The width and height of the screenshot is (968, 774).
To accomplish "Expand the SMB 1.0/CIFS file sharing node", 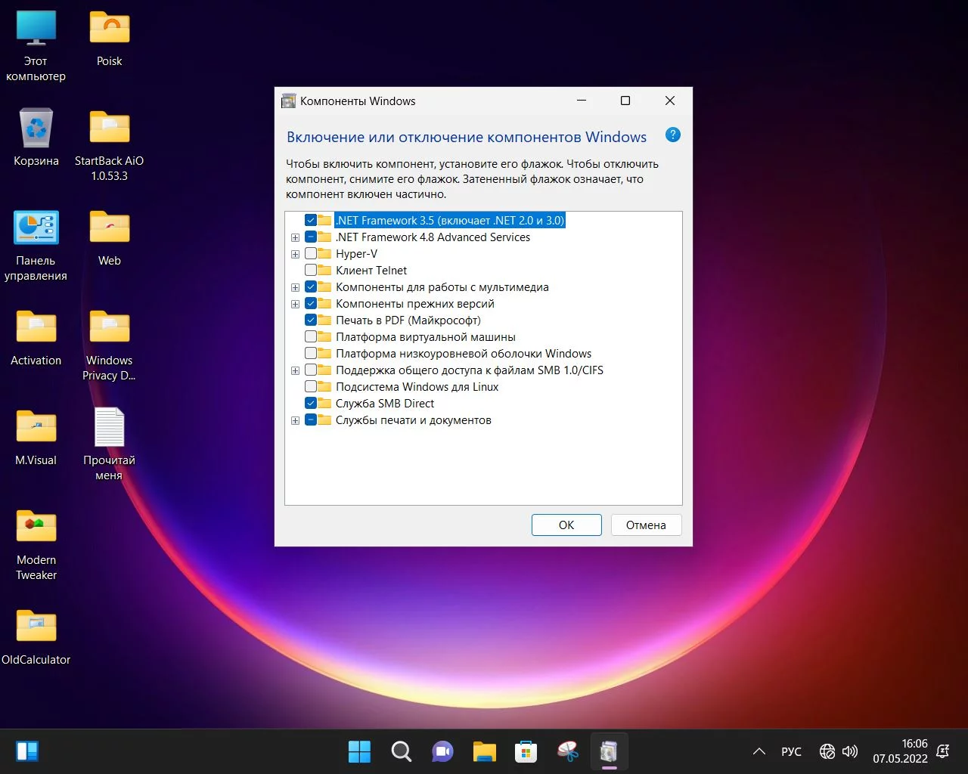I will click(x=295, y=370).
